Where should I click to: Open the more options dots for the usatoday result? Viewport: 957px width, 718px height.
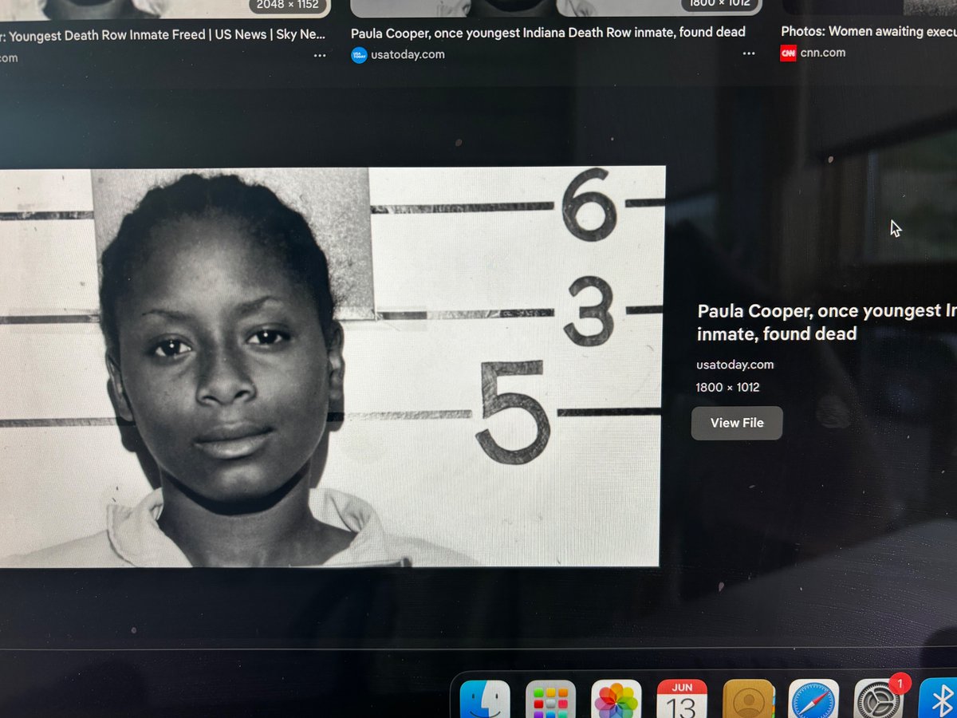(x=748, y=53)
